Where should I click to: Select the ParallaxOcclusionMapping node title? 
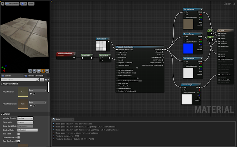click(125, 47)
